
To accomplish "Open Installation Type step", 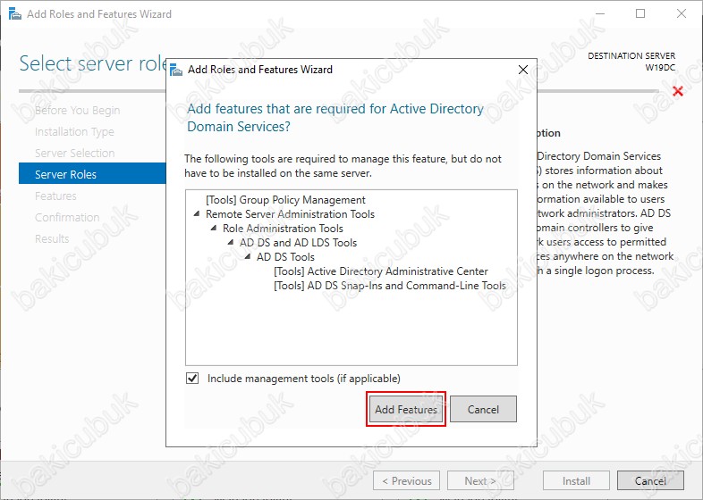I will [74, 131].
